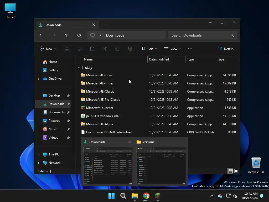Open the Sort dropdown

click(149, 49)
